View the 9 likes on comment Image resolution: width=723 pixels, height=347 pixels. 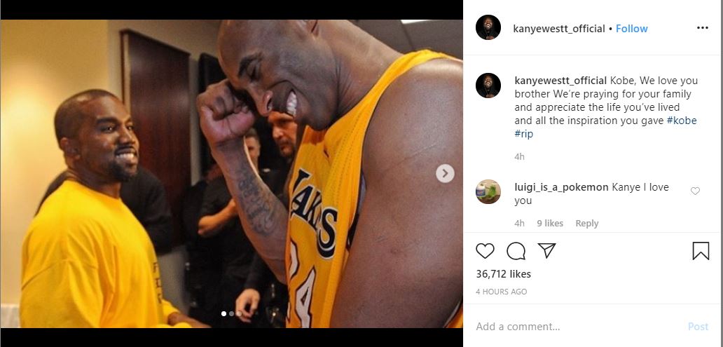549,224
